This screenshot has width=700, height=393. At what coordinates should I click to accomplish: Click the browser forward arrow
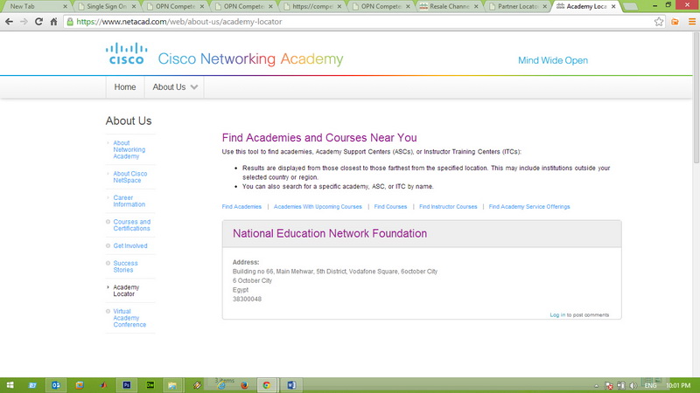24,21
